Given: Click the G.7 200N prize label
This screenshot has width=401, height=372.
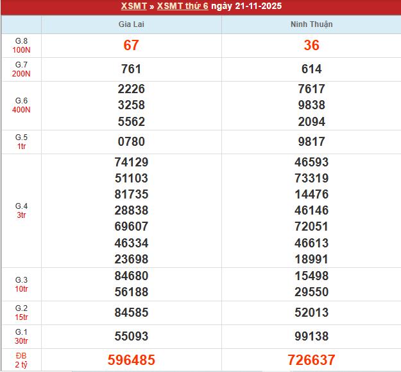Looking at the screenshot, I should (x=21, y=69).
